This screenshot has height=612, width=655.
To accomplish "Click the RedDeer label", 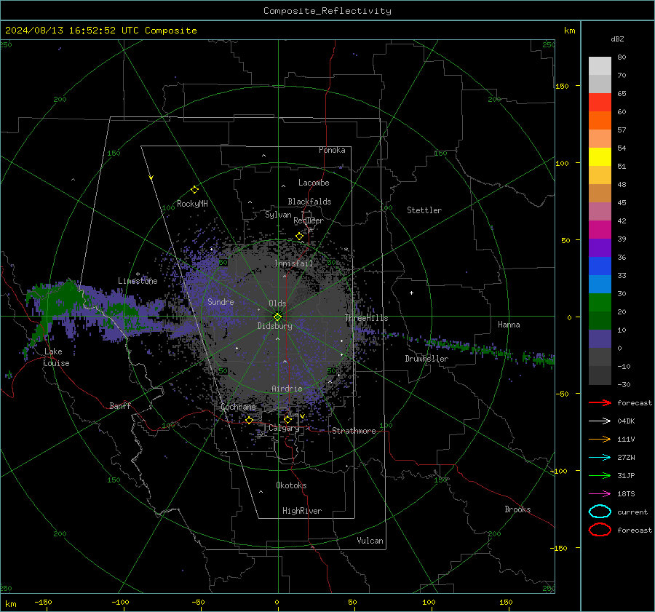I will [x=309, y=220].
